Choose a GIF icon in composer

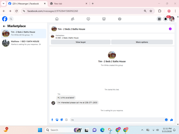tap(66, 120)
